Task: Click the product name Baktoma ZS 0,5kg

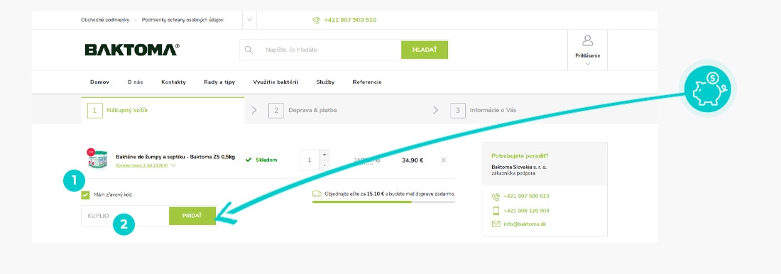Action: [x=175, y=156]
